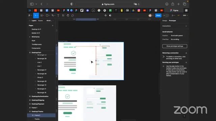Click the Safari reload page icon
The image size is (216, 121).
pyautogui.click(x=139, y=4)
